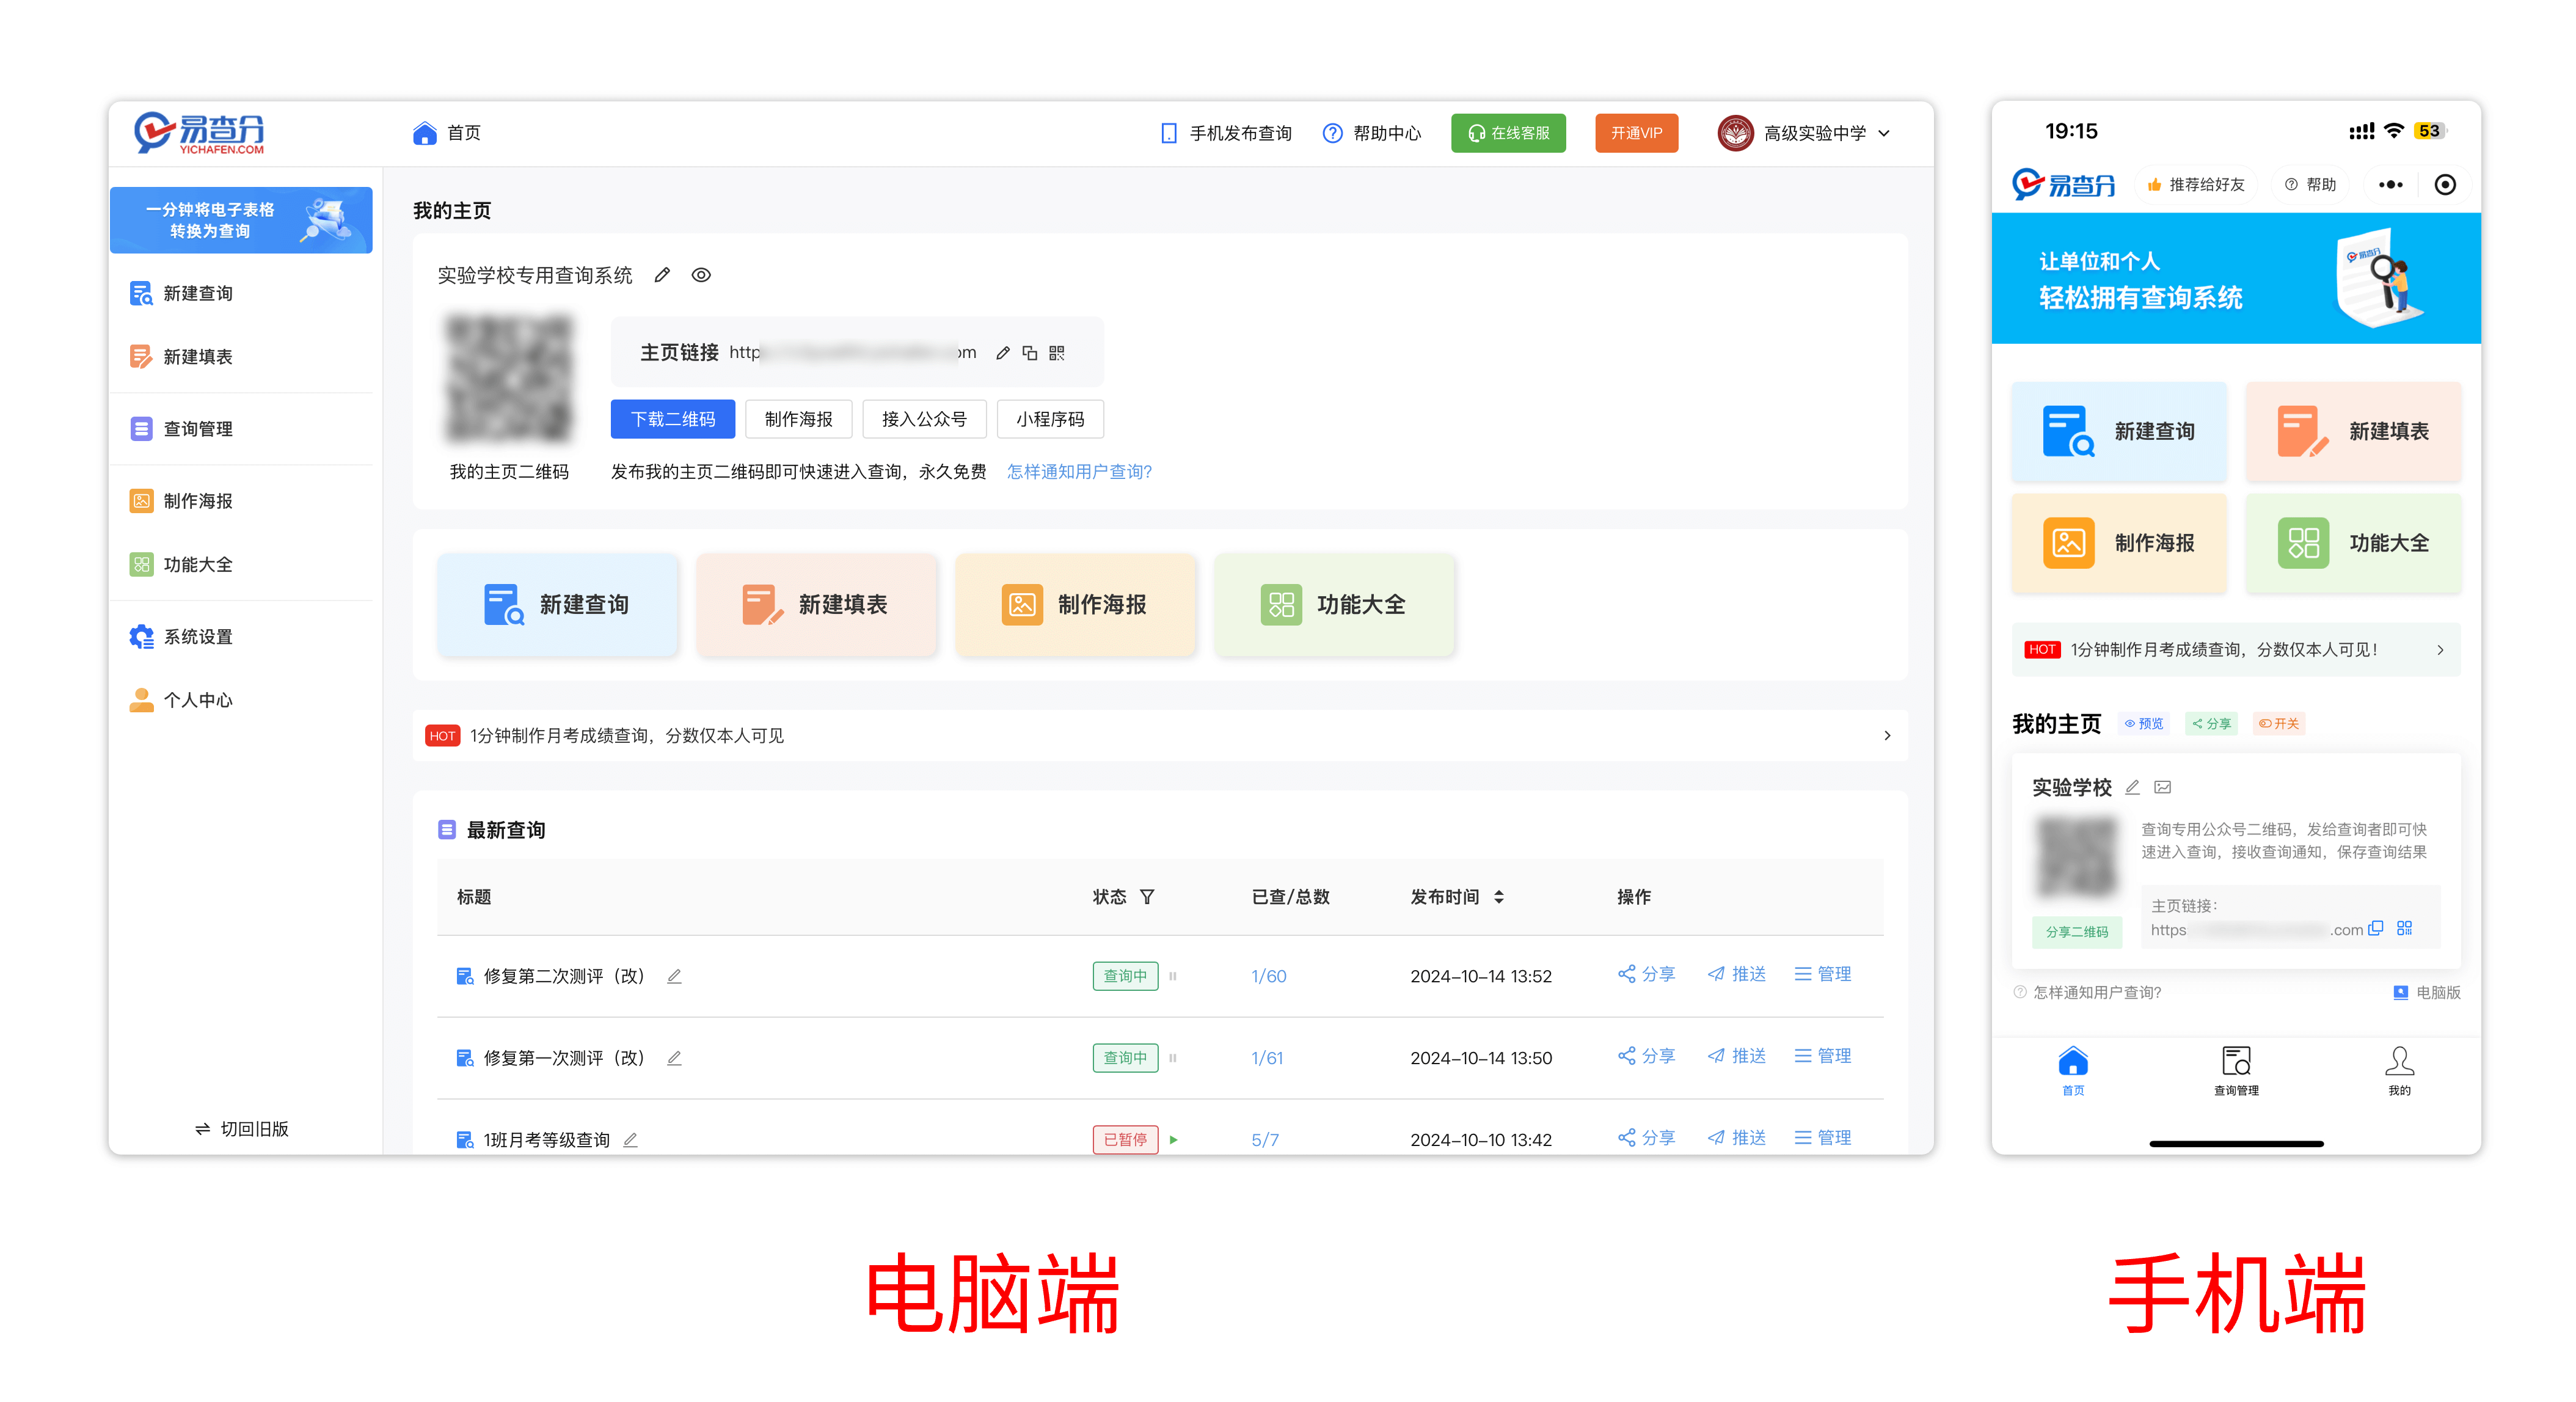Tap the mobile mini-program close target icon
This screenshot has height=1402, width=2576.
pos(2445,185)
